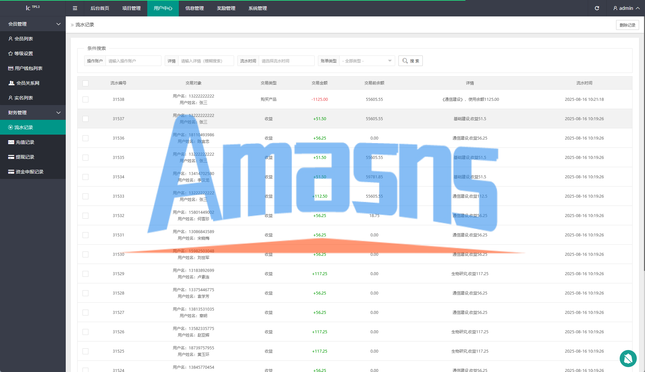This screenshot has height=372, width=645.
Task: Check the row 31535 checkbox
Action: (85, 158)
